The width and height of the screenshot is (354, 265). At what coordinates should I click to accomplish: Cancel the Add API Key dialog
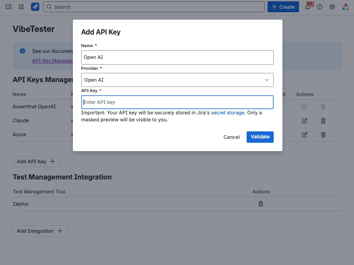coord(231,137)
